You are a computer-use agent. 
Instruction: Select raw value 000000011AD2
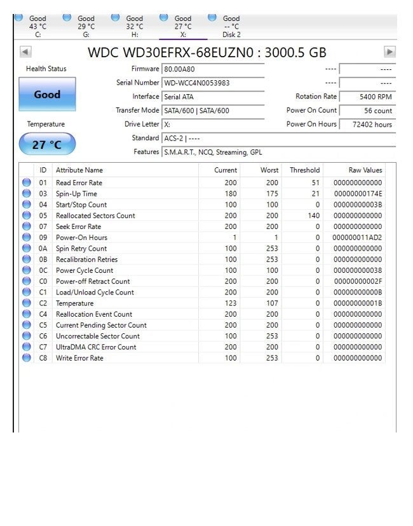point(357,237)
